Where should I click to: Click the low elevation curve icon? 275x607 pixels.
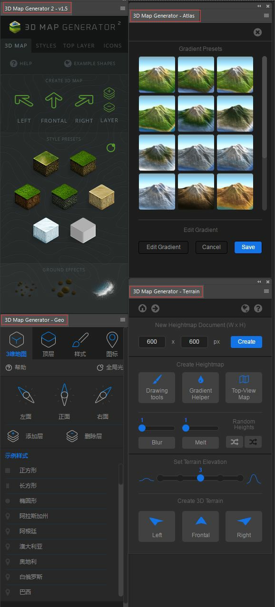tap(146, 479)
